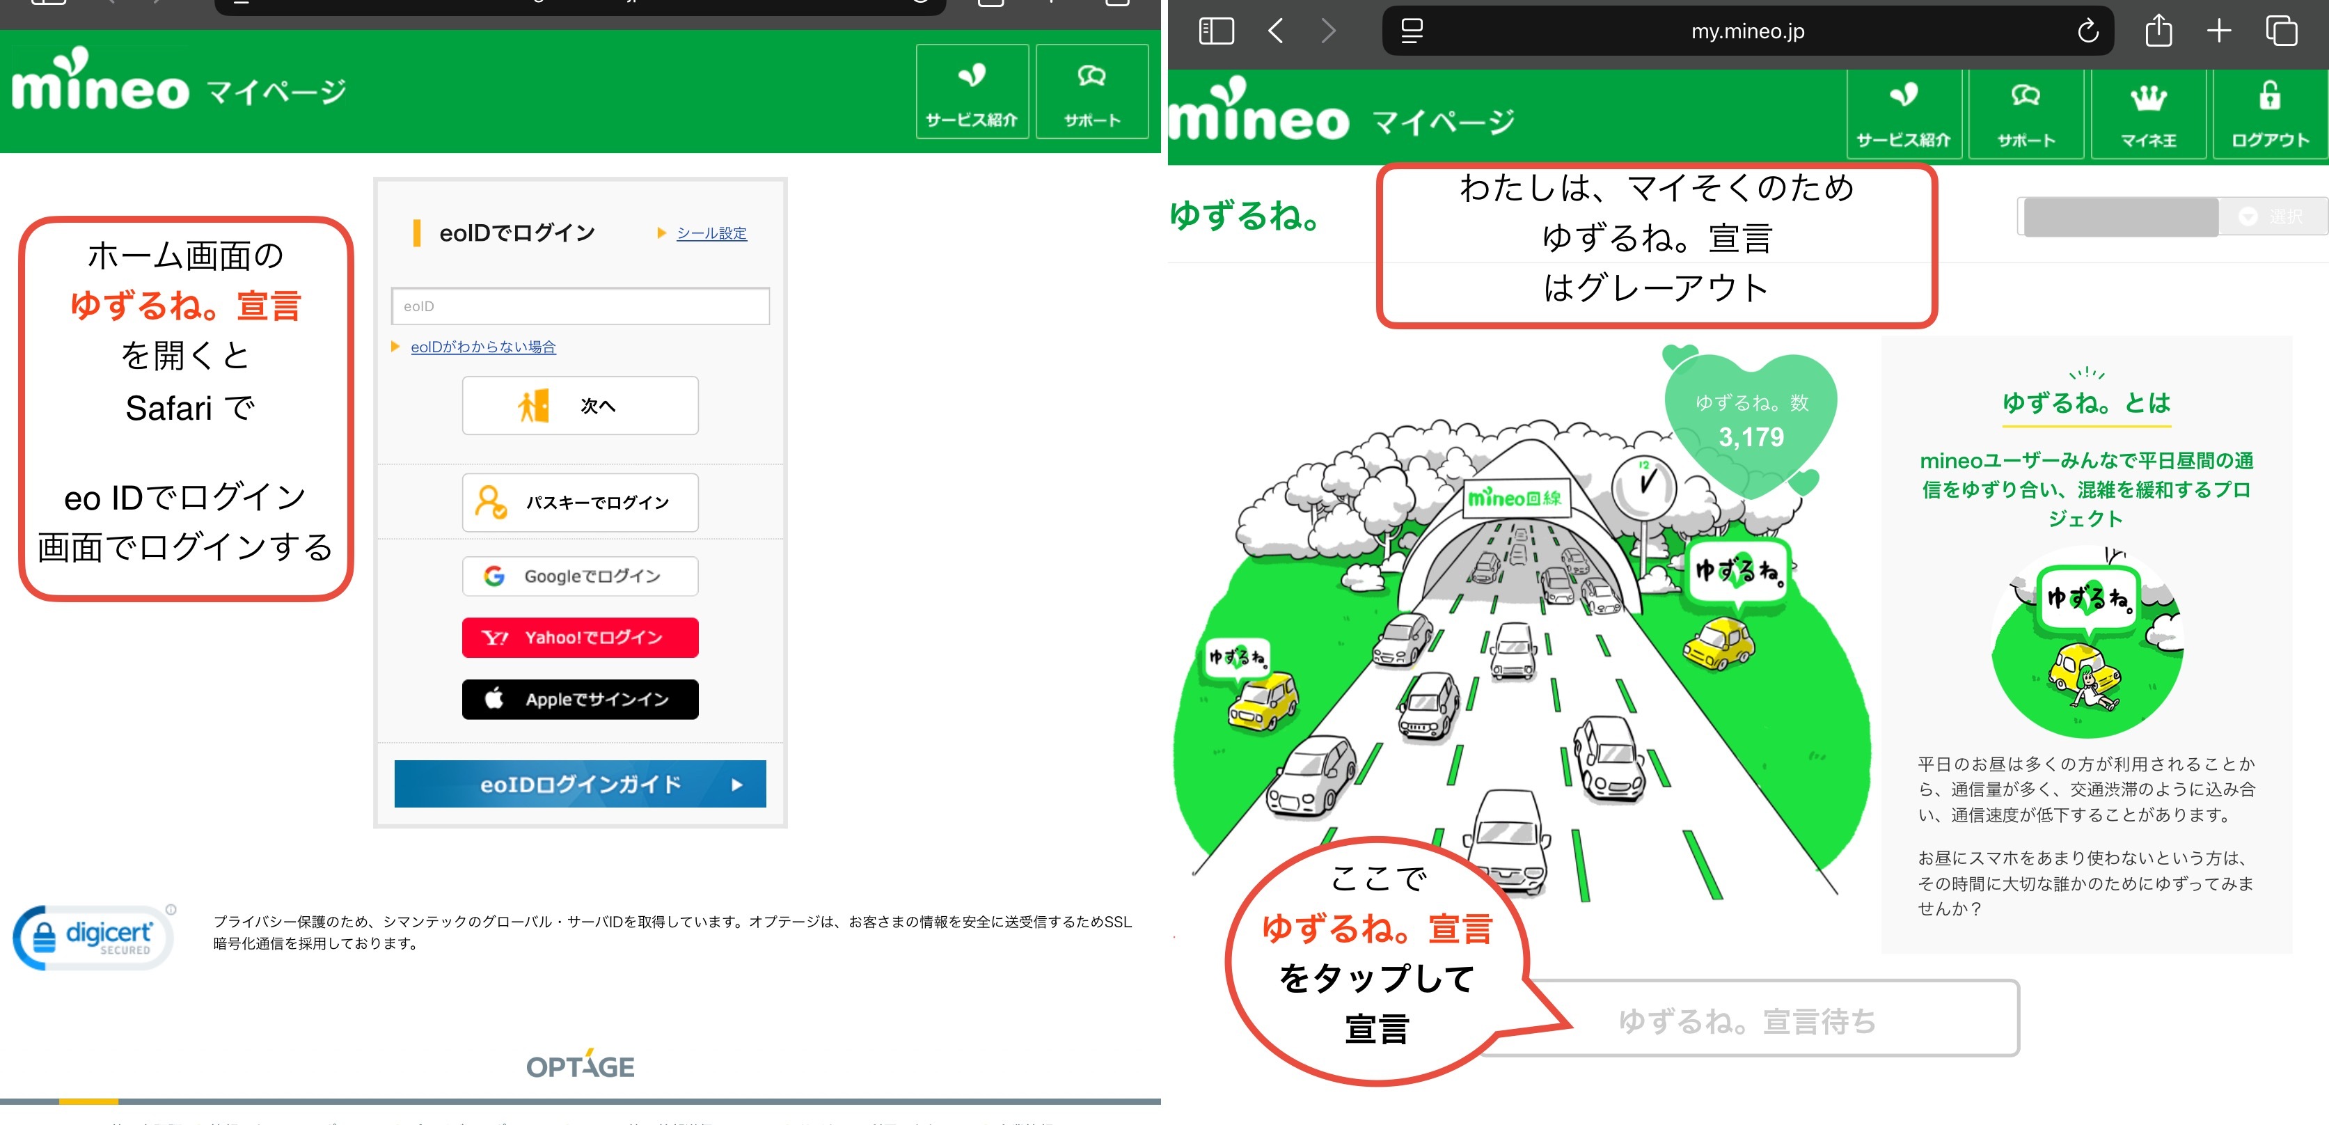Sign in with Googleでログイン button
Screen dimensions: 2329x1125
click(x=580, y=576)
